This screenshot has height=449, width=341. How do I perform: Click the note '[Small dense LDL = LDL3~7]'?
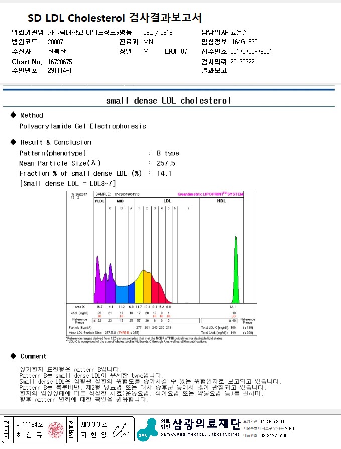68,183
